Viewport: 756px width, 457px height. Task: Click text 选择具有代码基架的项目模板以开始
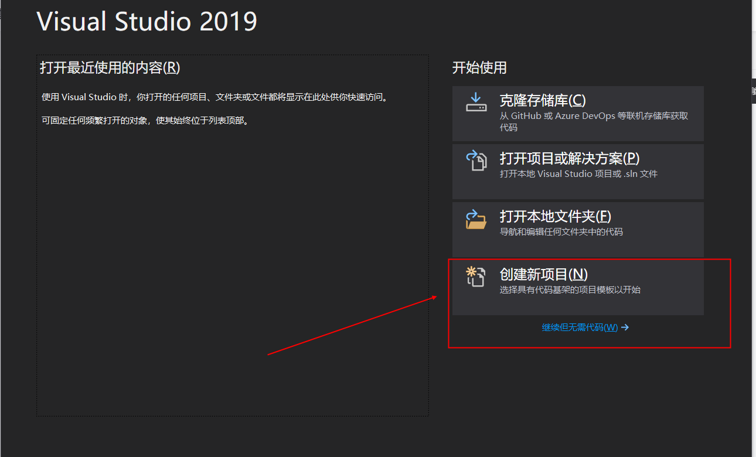tap(570, 290)
